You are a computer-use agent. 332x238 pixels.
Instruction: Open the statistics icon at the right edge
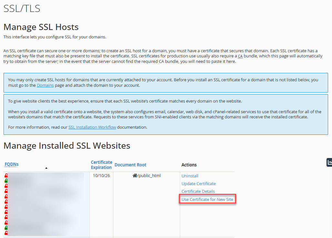click(329, 162)
